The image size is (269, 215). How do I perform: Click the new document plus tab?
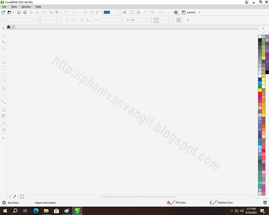pos(13,27)
